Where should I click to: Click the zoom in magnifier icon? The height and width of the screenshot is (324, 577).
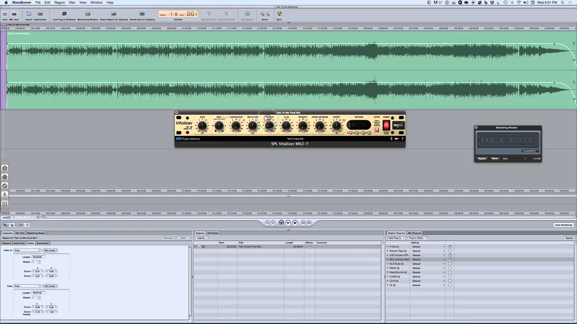pyautogui.click(x=262, y=14)
